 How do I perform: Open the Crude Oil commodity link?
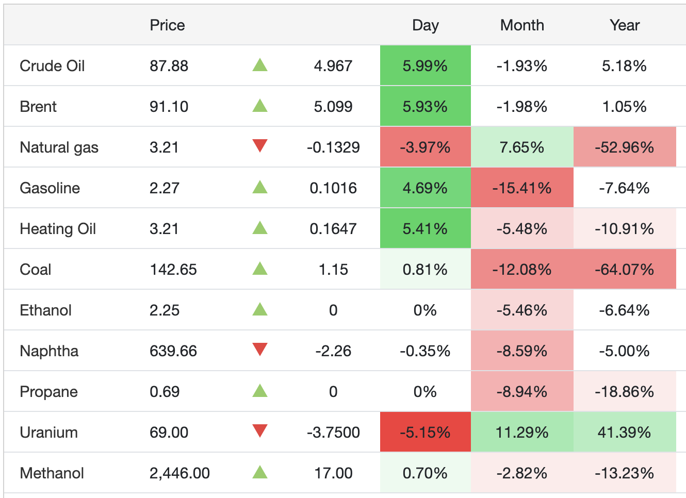point(52,66)
